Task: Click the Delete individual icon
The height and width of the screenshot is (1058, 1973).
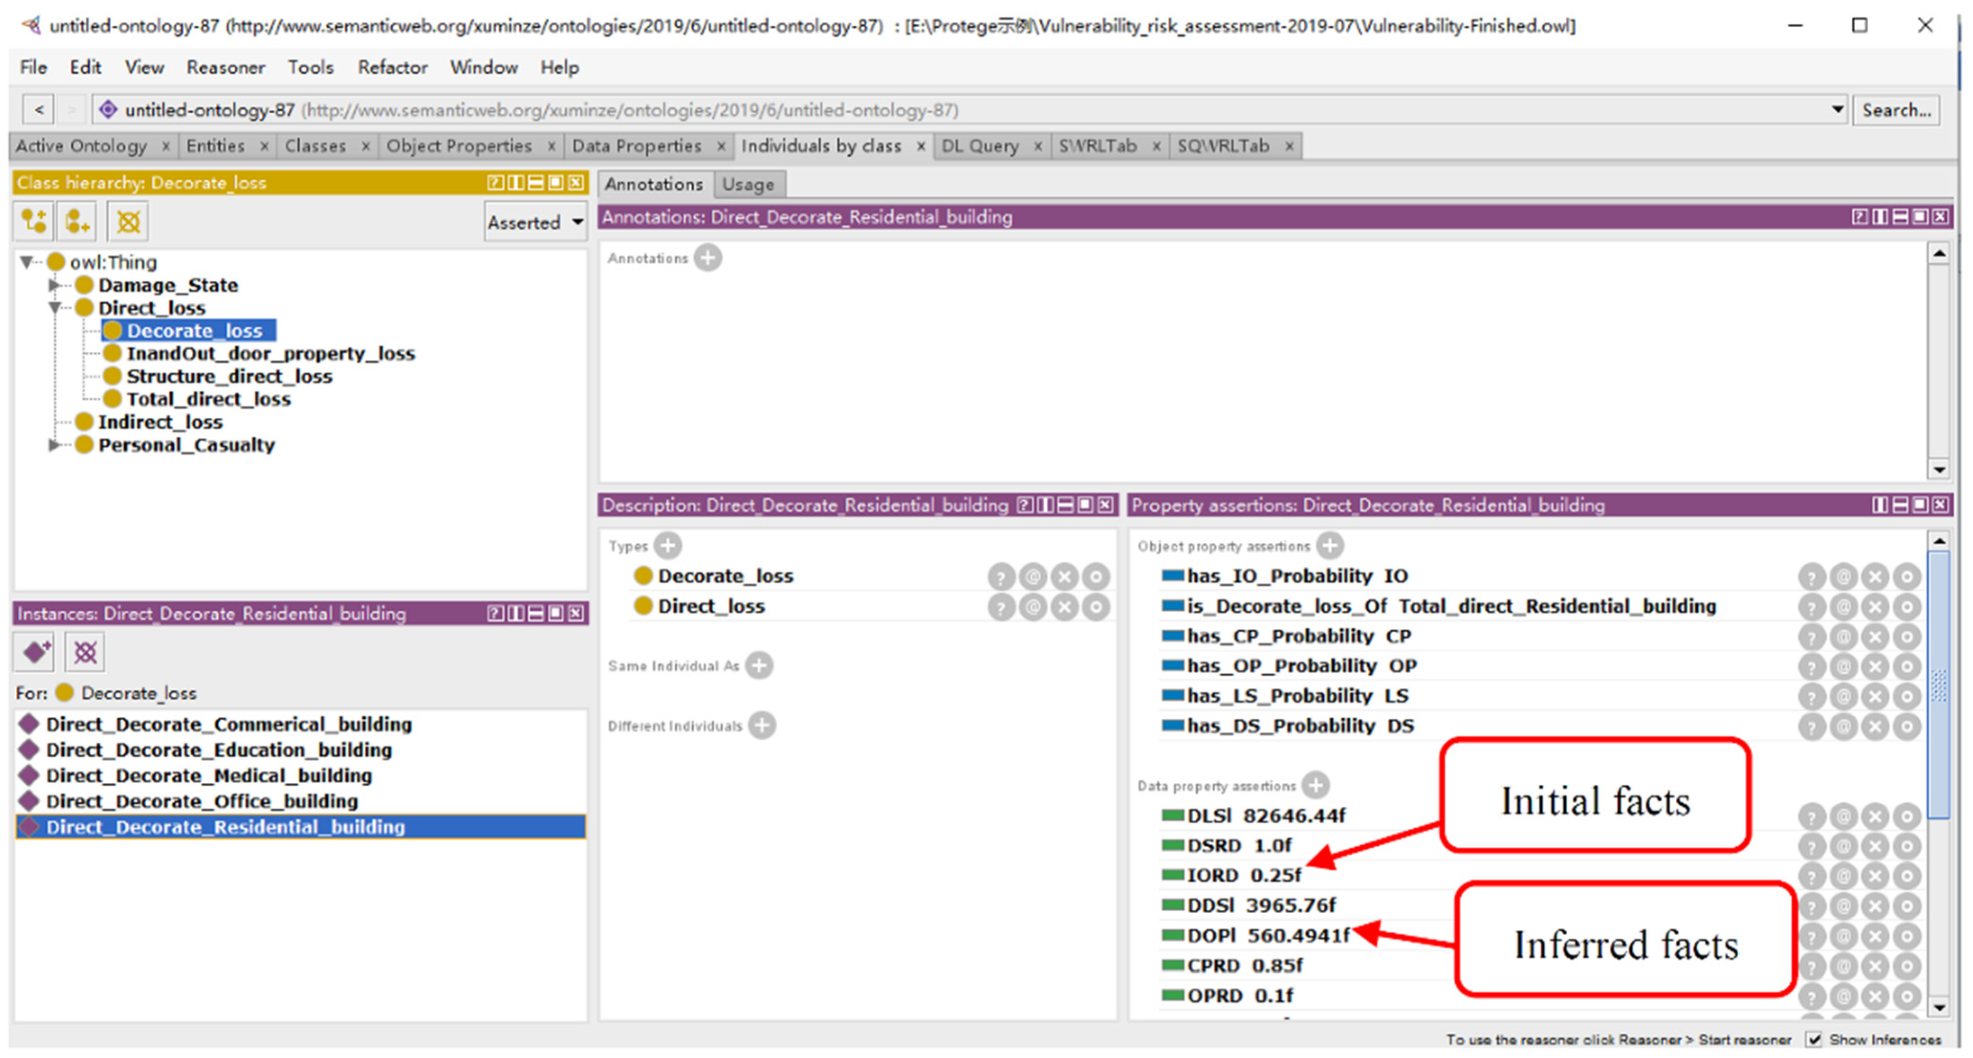Action: pyautogui.click(x=85, y=652)
